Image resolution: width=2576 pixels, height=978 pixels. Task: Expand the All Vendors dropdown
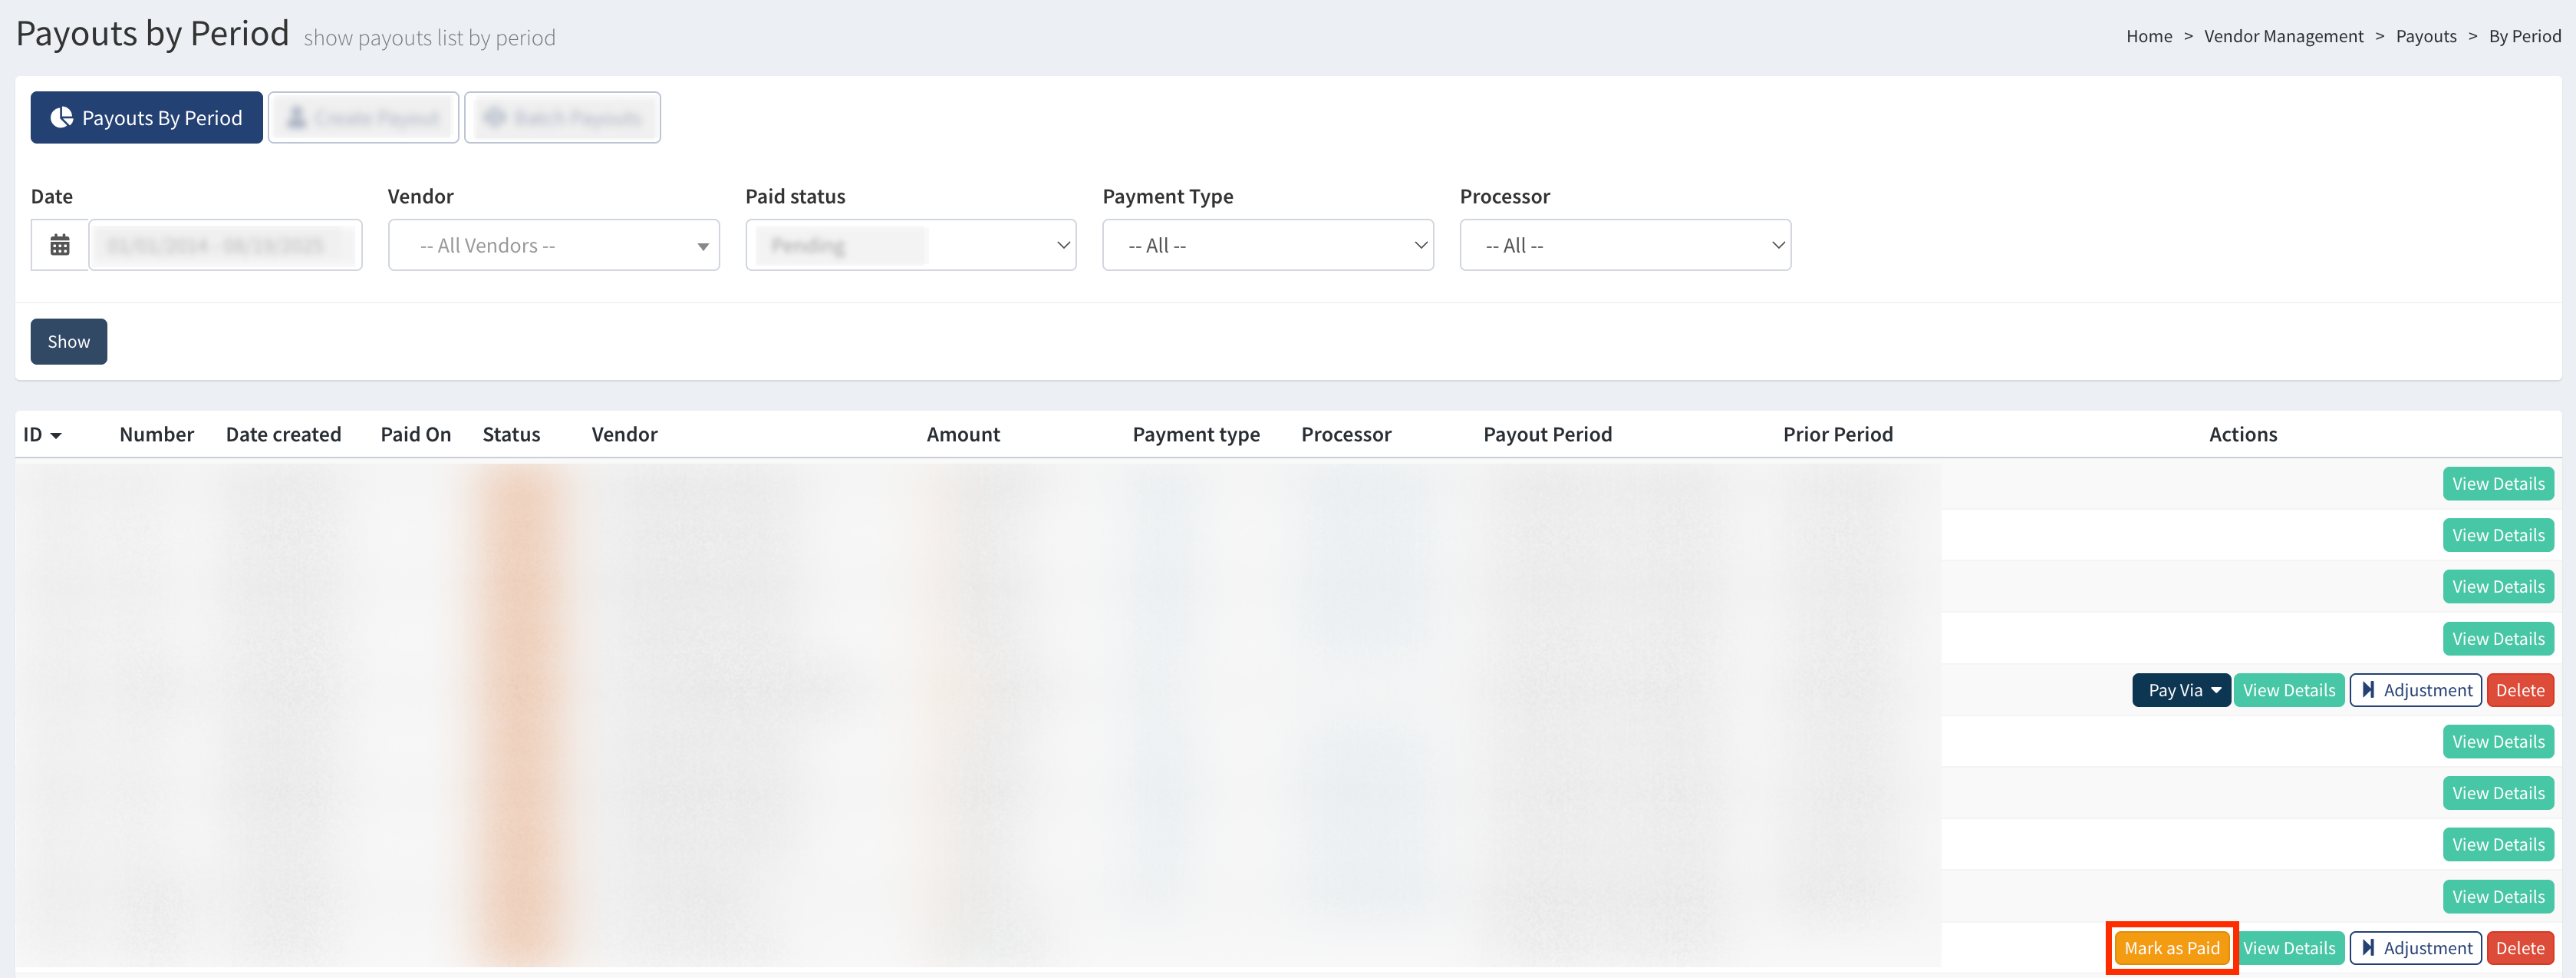pyautogui.click(x=553, y=245)
